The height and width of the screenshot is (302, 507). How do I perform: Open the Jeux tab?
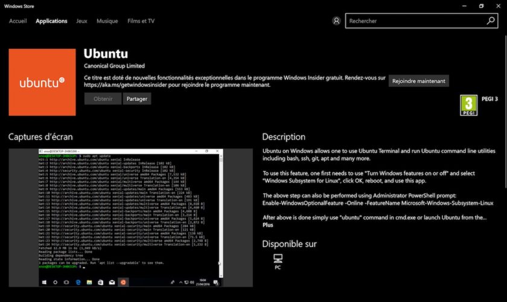(x=81, y=21)
